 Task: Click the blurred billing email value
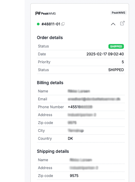pyautogui.click(x=94, y=99)
